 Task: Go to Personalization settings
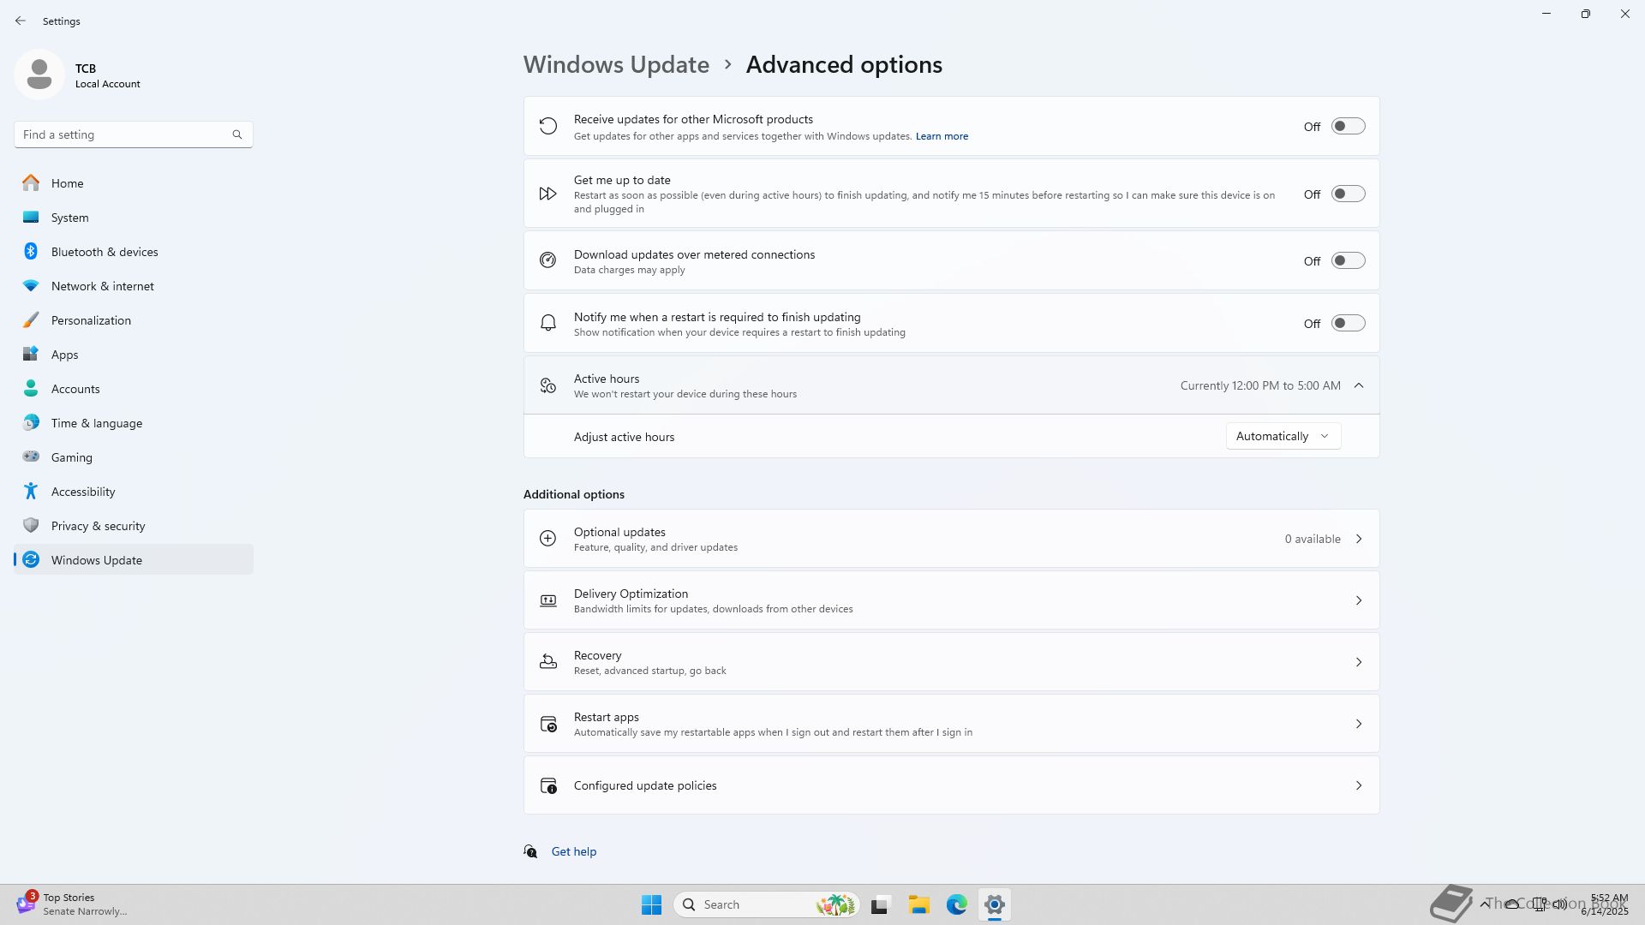[x=91, y=320]
